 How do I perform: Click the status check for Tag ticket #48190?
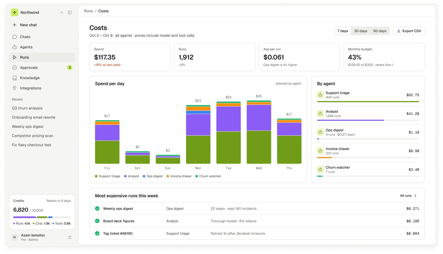(97, 234)
